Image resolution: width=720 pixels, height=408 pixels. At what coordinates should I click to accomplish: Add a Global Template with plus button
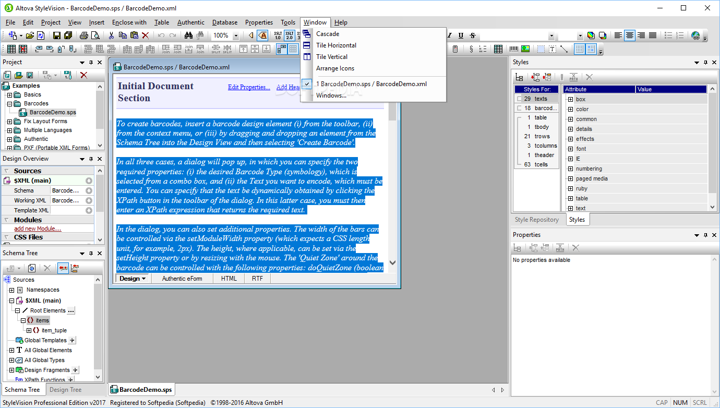tap(73, 340)
